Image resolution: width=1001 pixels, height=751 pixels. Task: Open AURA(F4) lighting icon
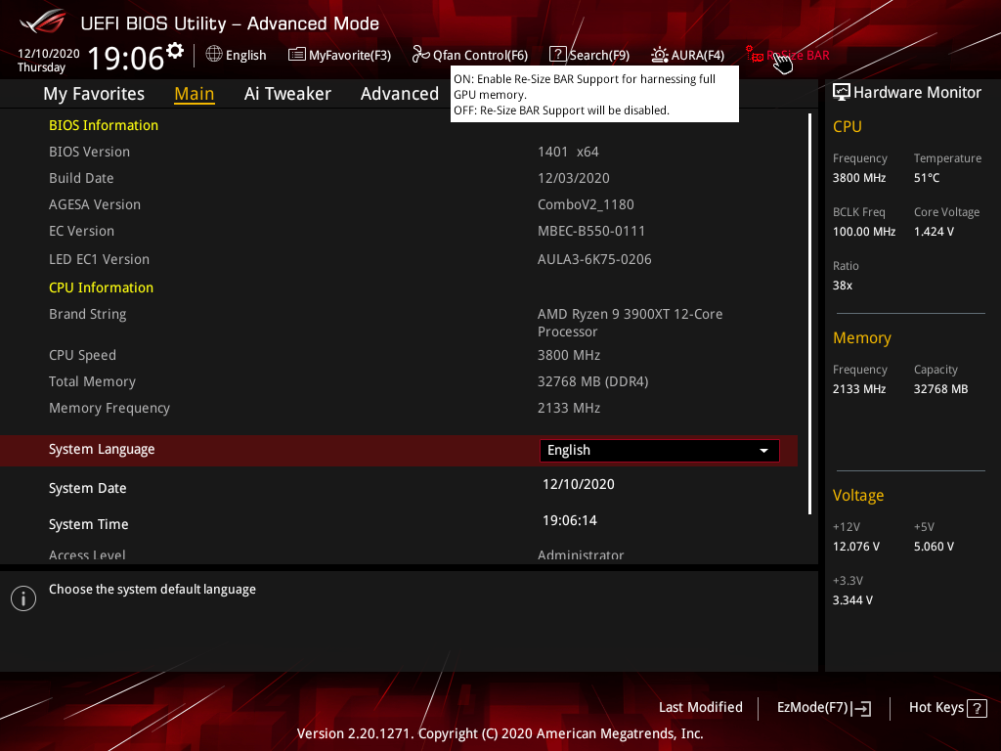coord(660,55)
